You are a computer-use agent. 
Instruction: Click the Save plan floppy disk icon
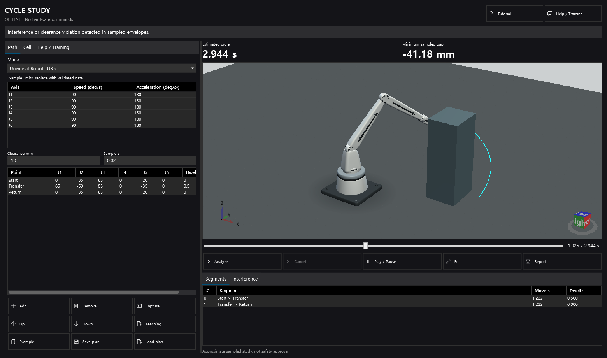tap(76, 342)
